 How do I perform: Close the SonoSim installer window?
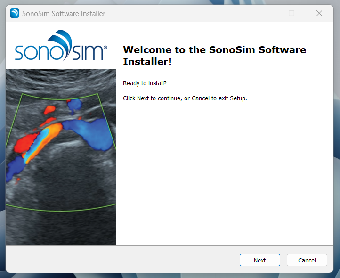(319, 14)
